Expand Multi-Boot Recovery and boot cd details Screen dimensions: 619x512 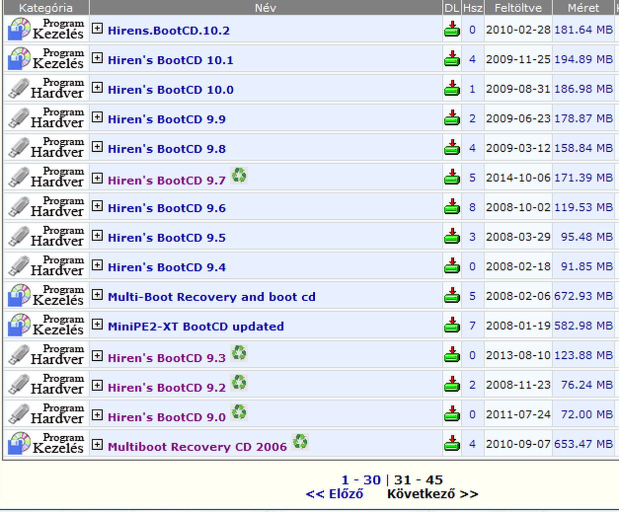click(x=97, y=294)
